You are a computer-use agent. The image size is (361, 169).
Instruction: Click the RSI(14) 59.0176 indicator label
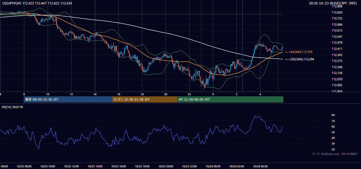click(x=12, y=107)
